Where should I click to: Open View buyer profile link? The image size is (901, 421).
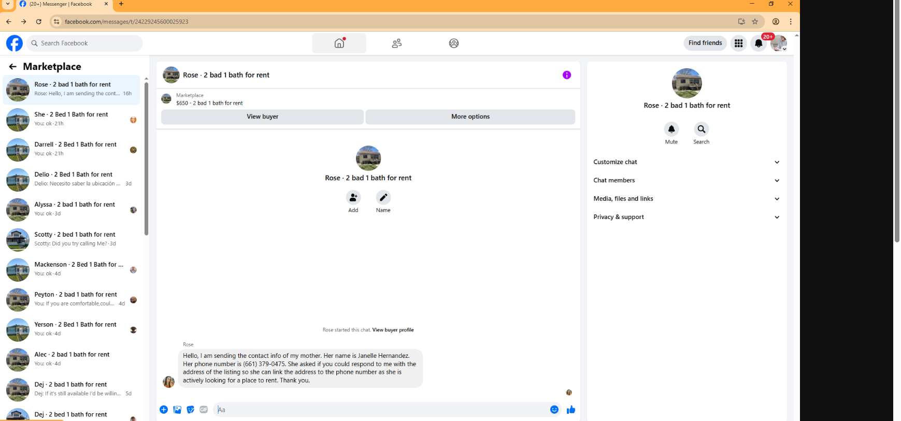pos(393,330)
